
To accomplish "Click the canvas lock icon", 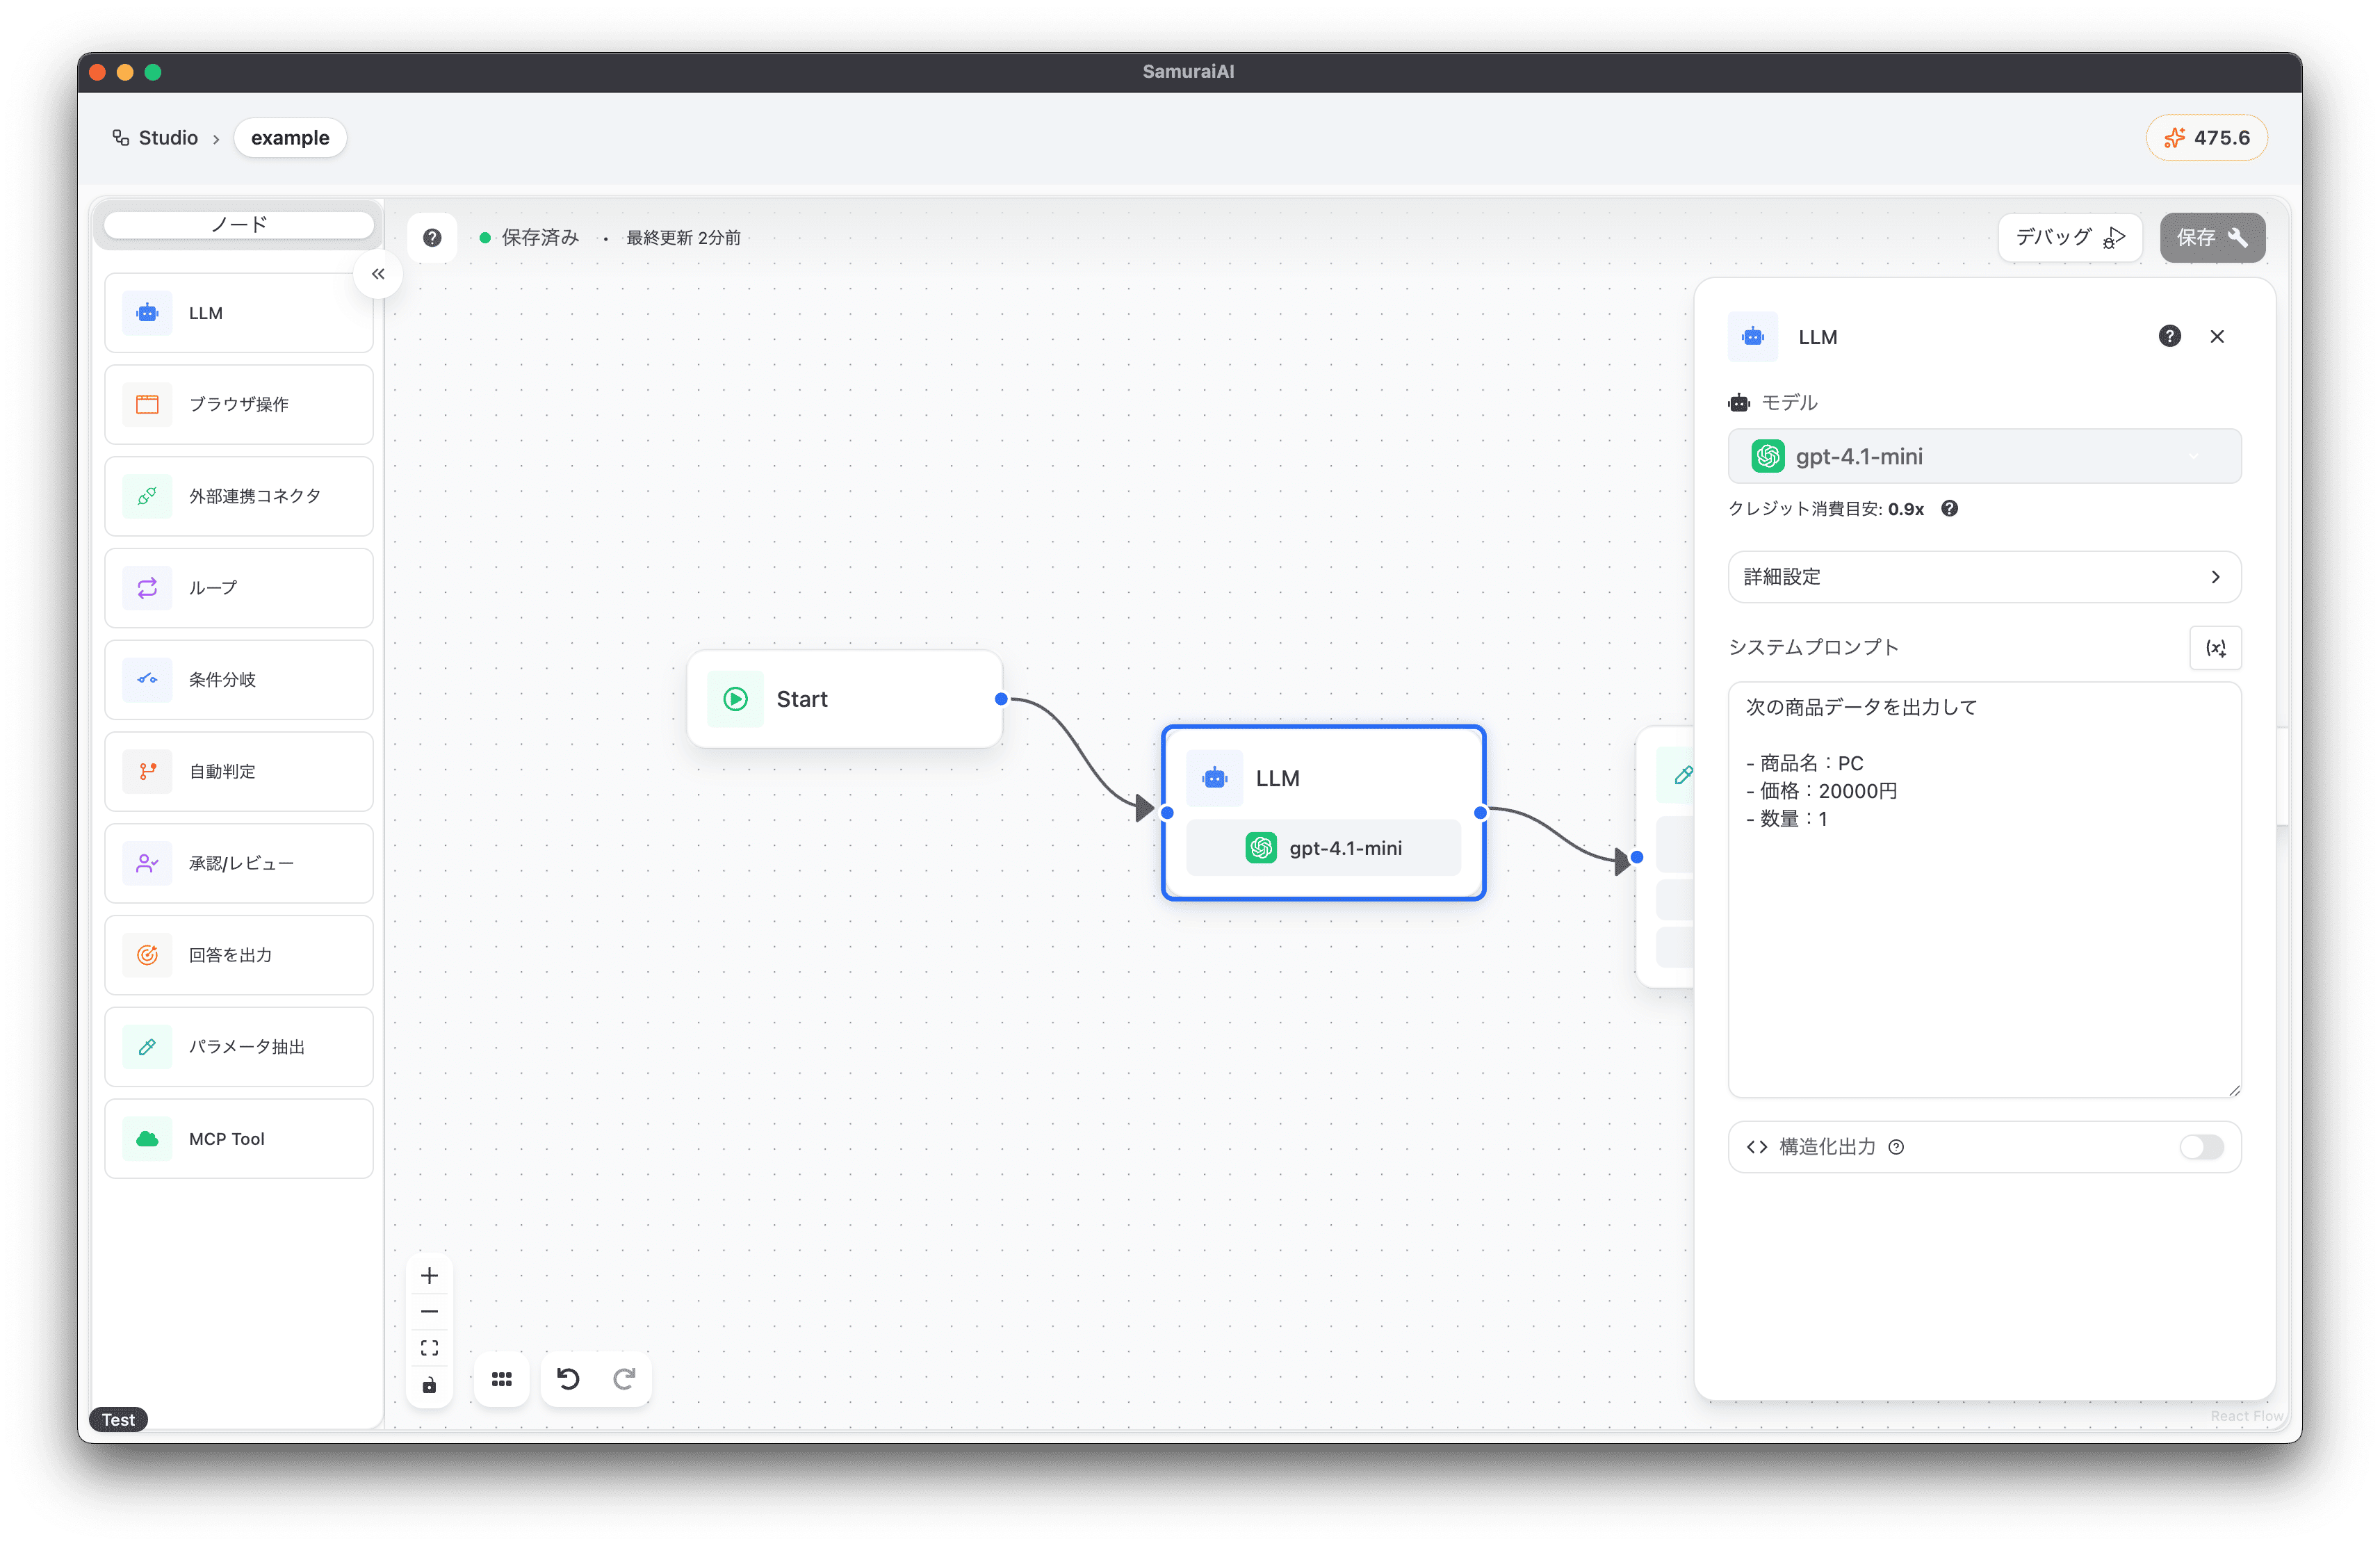I will (x=430, y=1385).
